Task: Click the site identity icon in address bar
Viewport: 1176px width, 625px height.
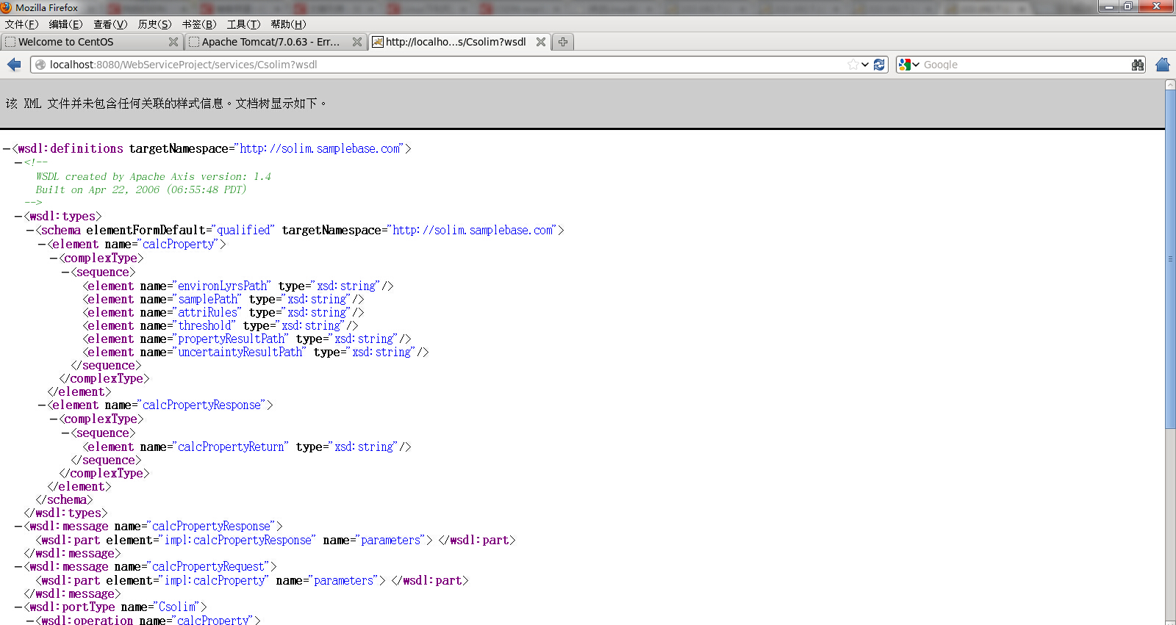Action: pyautogui.click(x=40, y=65)
